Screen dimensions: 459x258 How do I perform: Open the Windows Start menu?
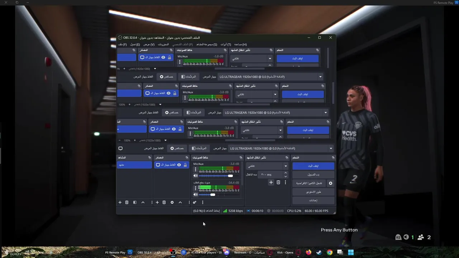tap(351, 252)
